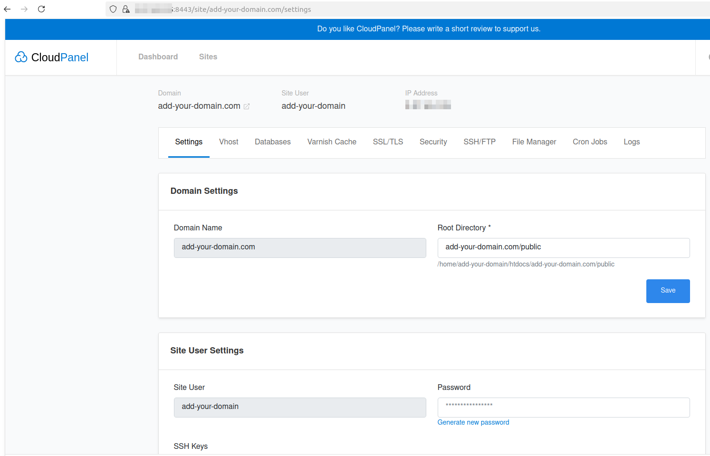Viewport: 710px width, 456px height.
Task: Switch to the Databases tab
Action: 273,142
